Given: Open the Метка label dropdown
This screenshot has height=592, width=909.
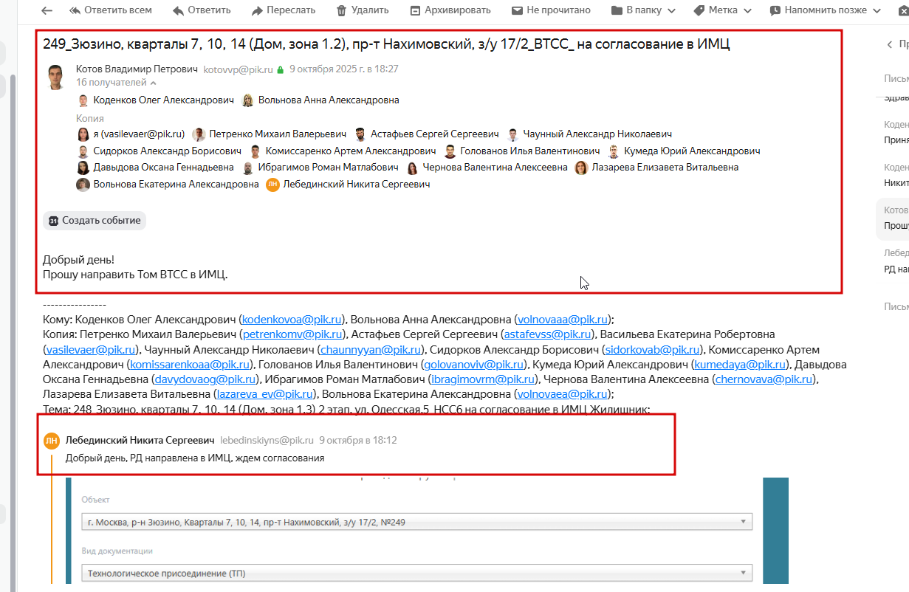Looking at the screenshot, I should coord(723,10).
